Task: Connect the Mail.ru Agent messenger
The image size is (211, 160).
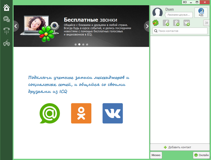Action: pos(50,113)
